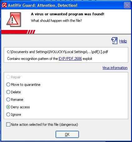Enable Note action selected for this file checkbox
The image size is (132, 142).
coord(8,125)
